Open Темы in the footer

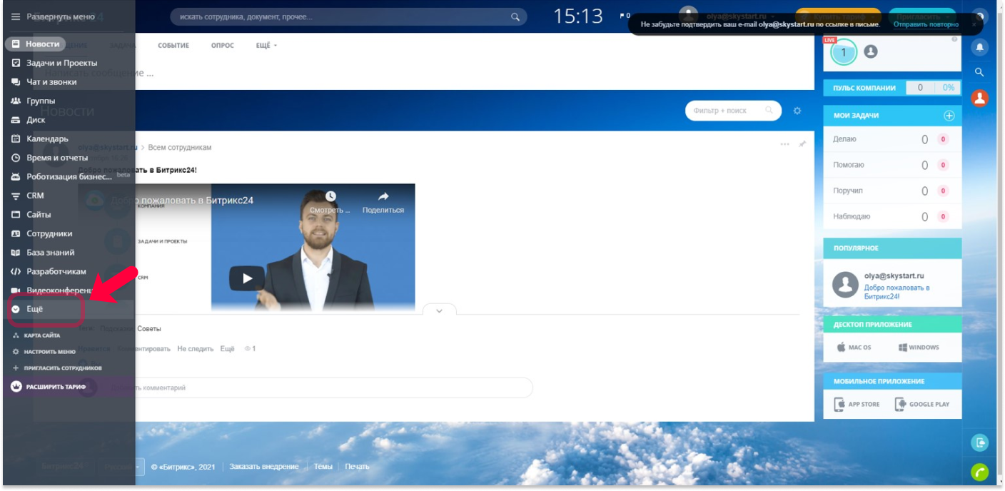tap(323, 467)
